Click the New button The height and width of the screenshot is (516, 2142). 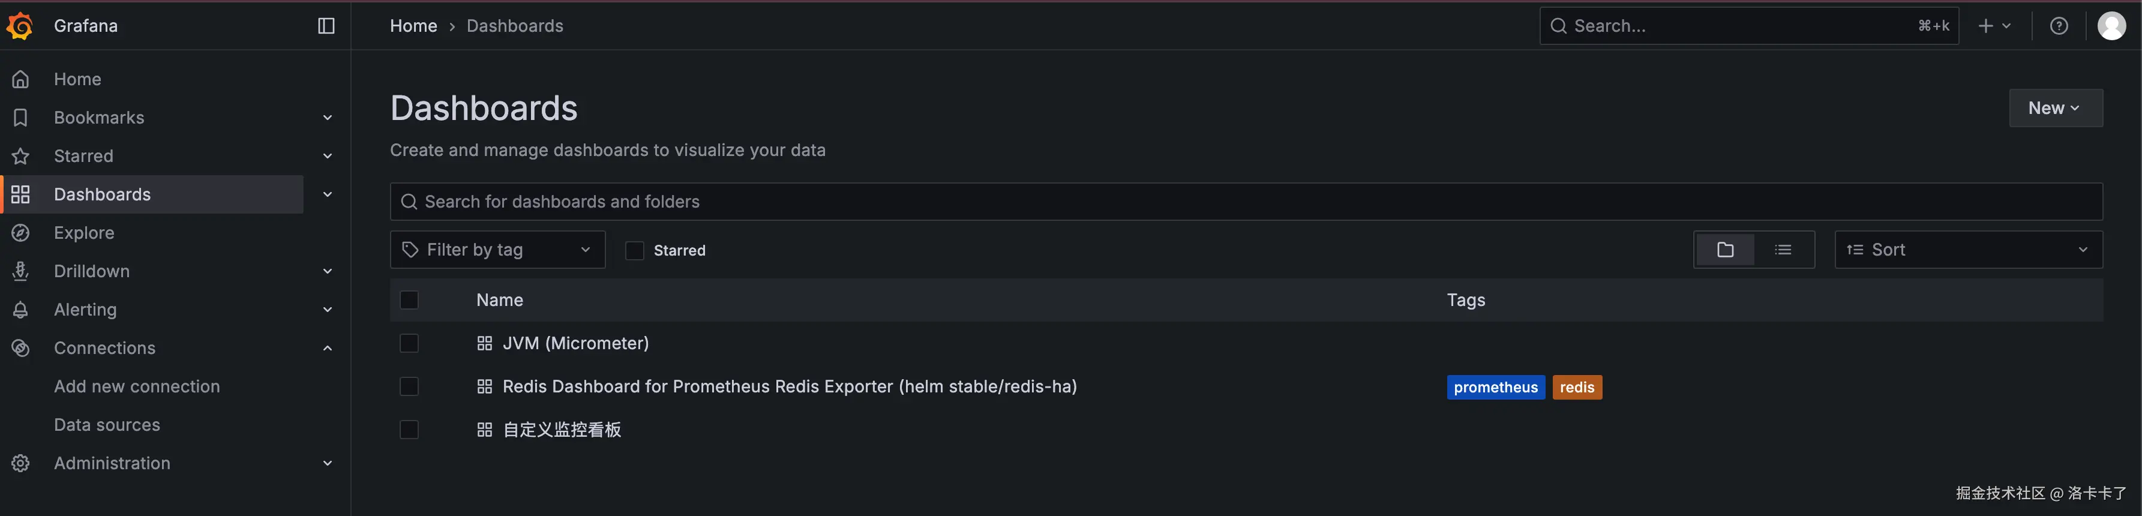[2054, 108]
